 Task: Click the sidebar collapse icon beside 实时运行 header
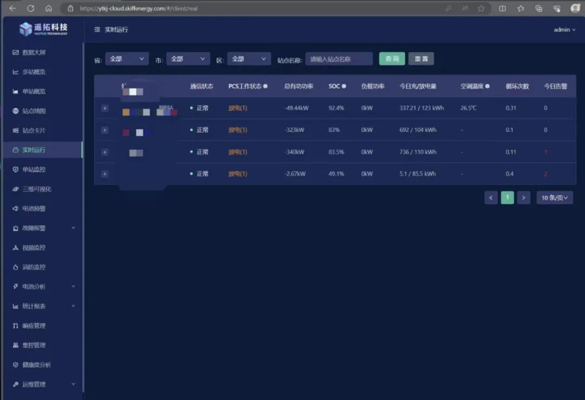[x=97, y=30]
